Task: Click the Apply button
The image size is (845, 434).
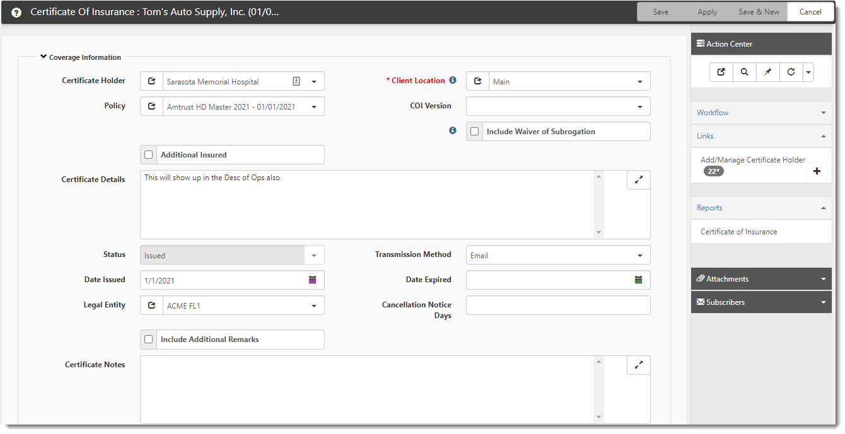Action: click(708, 12)
